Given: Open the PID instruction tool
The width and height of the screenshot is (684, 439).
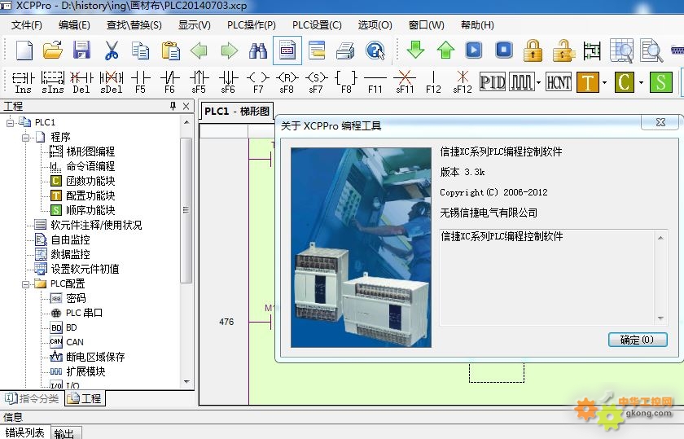Looking at the screenshot, I should pyautogui.click(x=493, y=82).
